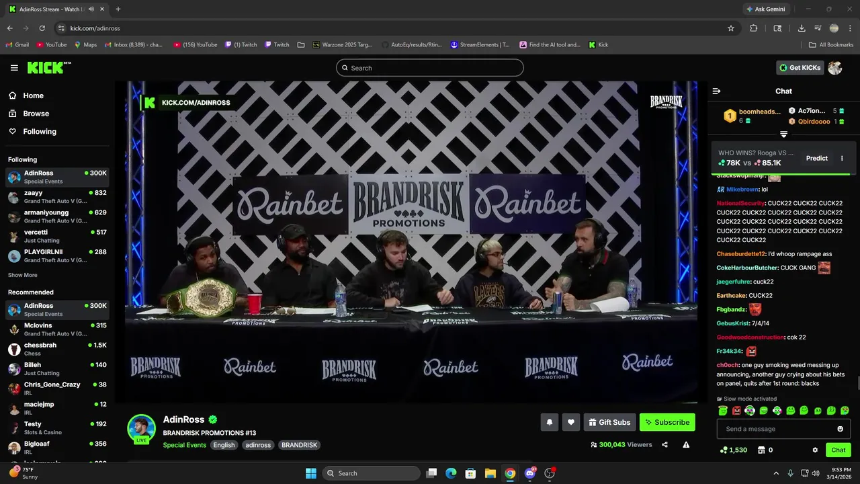
Task: Mute the AdinRoss browser tab audio
Action: coord(91,9)
